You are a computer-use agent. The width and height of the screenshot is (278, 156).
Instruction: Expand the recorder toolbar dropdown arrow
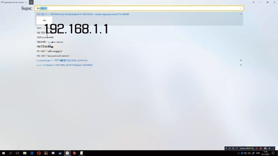click(x=226, y=148)
